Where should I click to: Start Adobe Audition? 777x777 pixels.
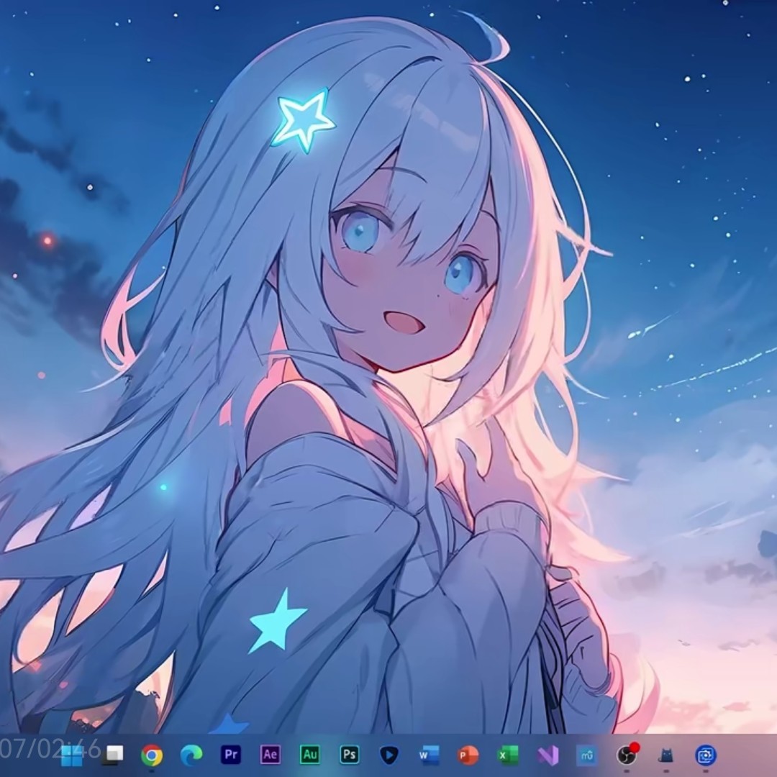click(x=310, y=755)
